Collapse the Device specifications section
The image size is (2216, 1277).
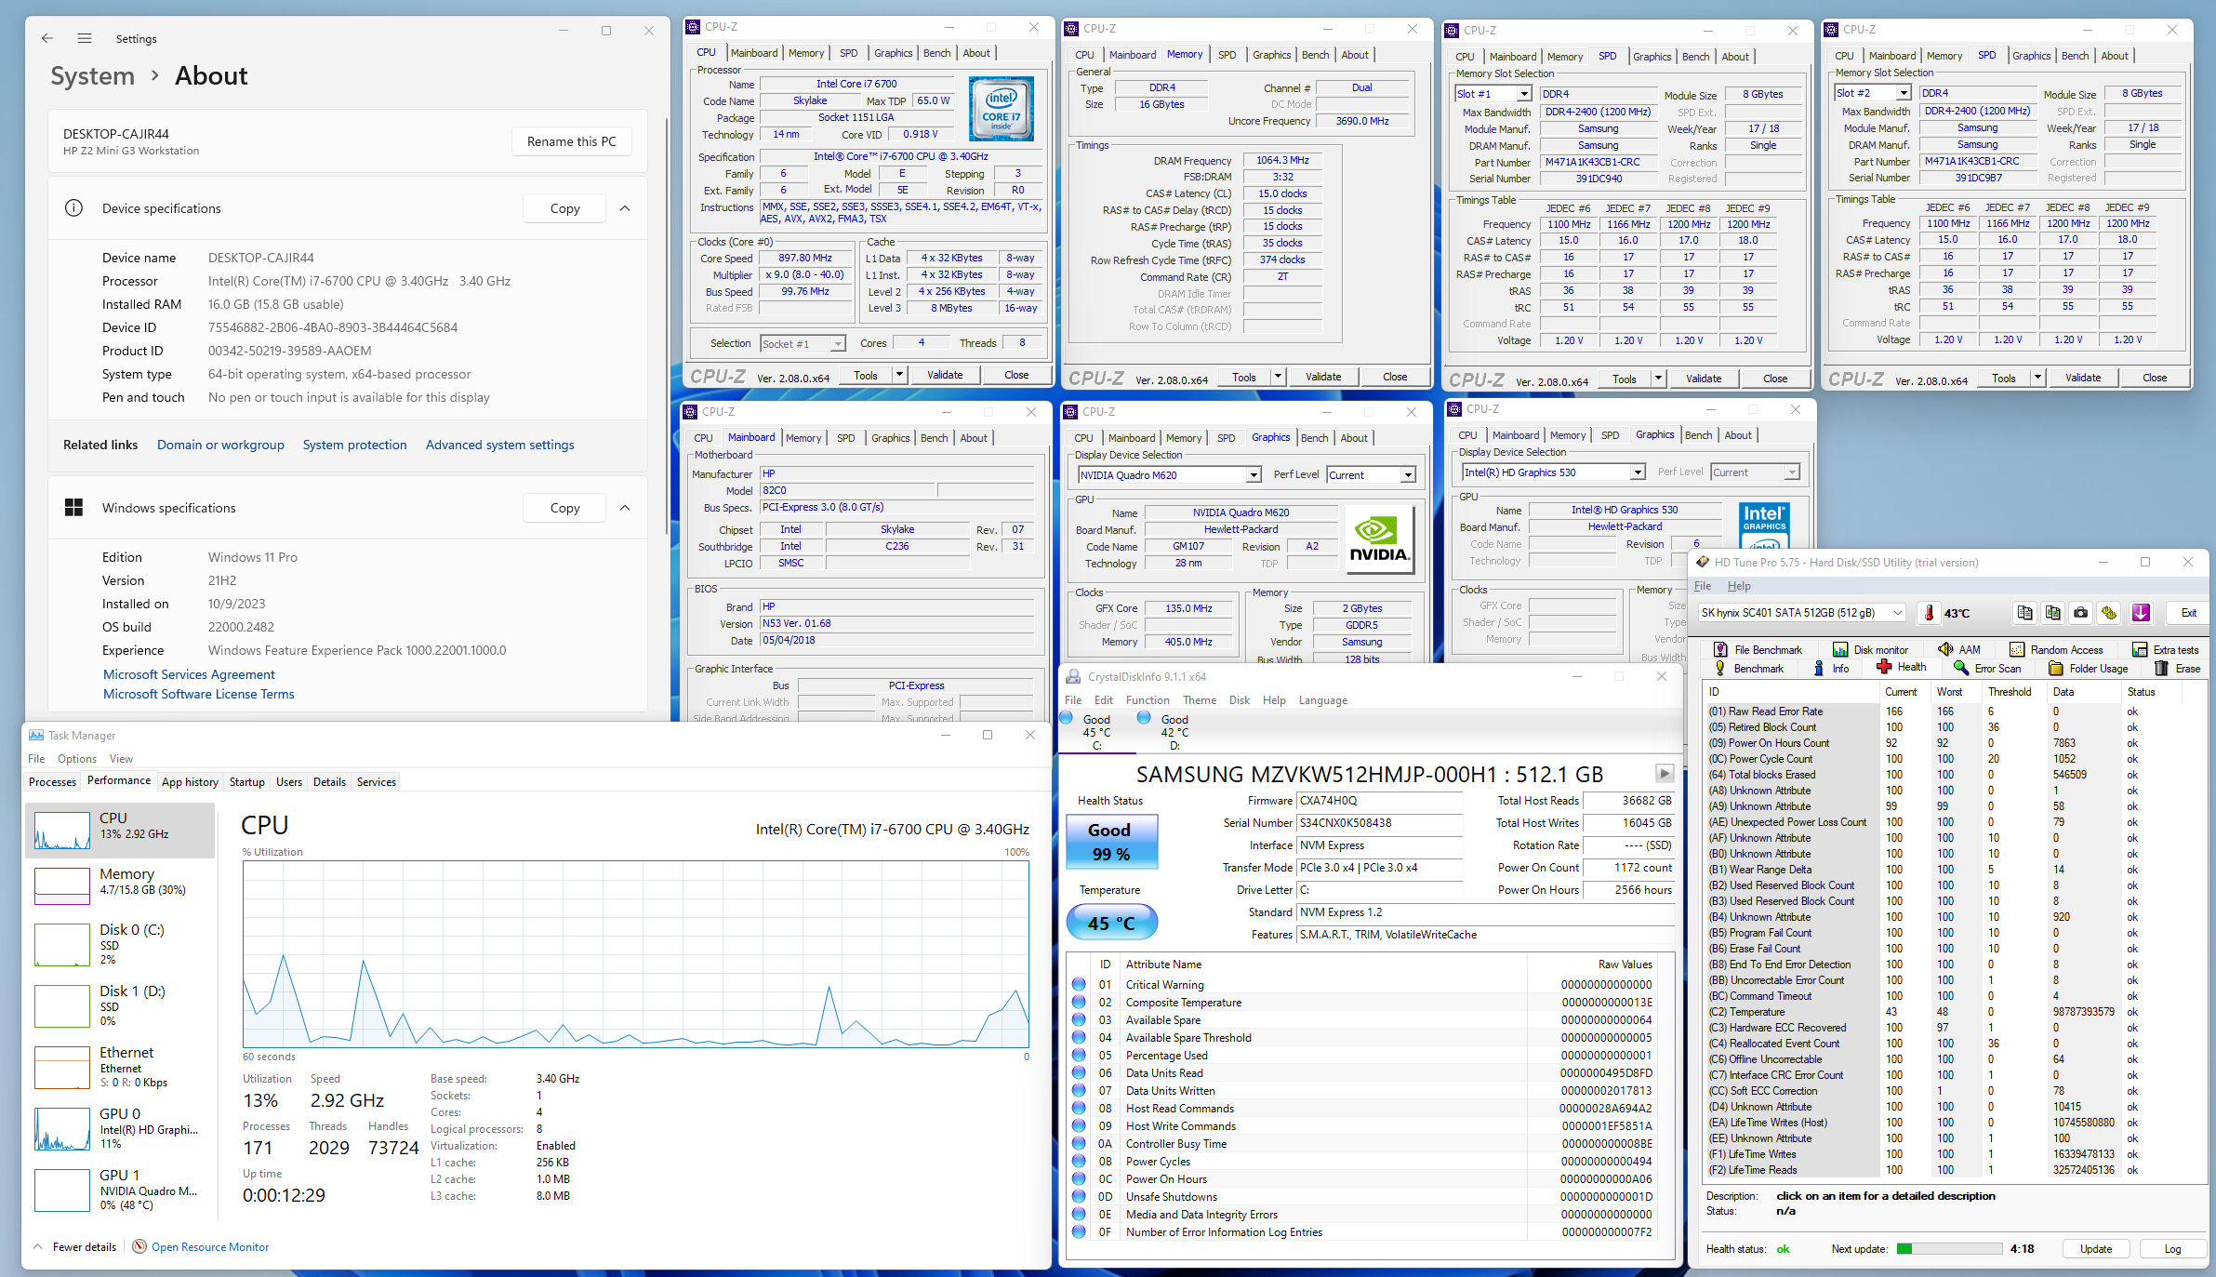click(x=625, y=207)
